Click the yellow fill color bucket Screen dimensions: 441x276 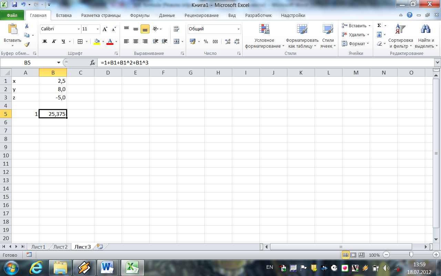(x=97, y=41)
